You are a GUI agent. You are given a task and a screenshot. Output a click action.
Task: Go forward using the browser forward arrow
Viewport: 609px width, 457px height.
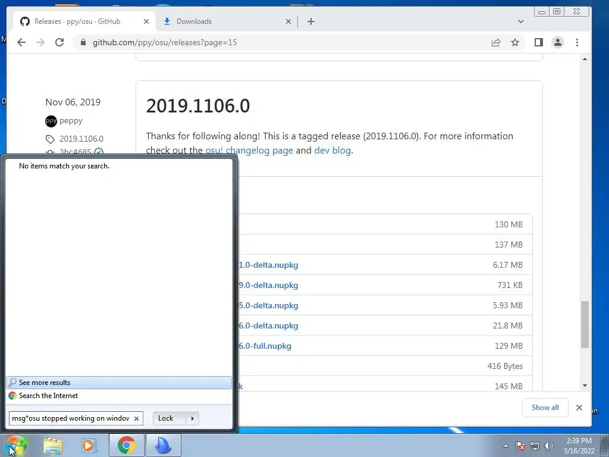pyautogui.click(x=40, y=42)
